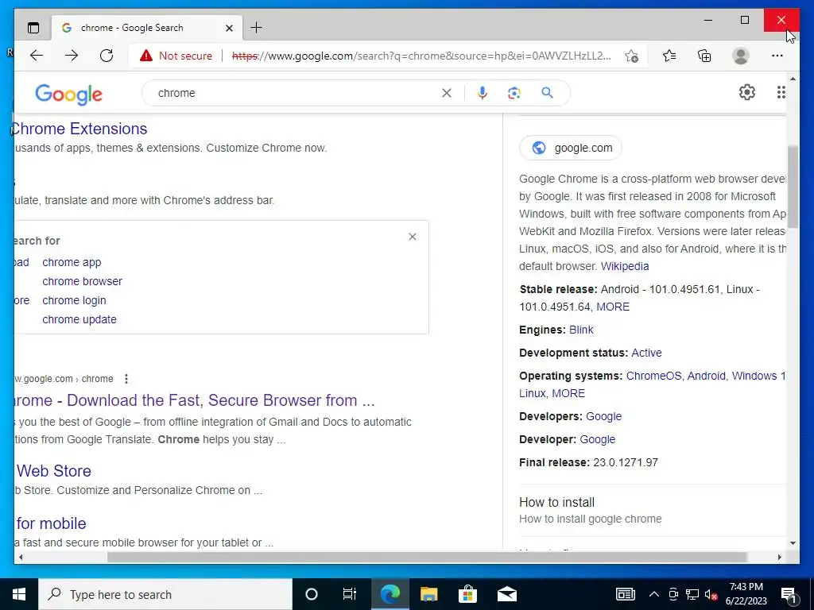Open the Chrome Extensions result link
This screenshot has width=814, height=610.
(80, 129)
